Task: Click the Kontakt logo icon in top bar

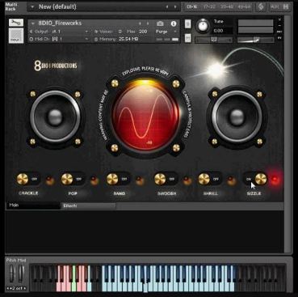Action: coord(261,6)
